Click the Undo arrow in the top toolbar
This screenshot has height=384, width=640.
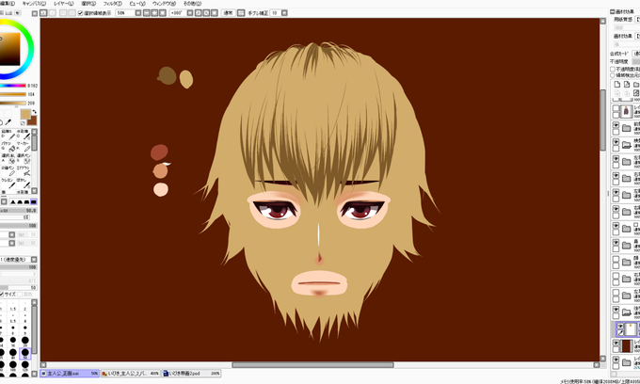43,13
